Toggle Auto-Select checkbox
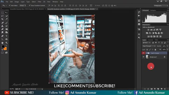169x95 pixels. [x=10, y=5]
